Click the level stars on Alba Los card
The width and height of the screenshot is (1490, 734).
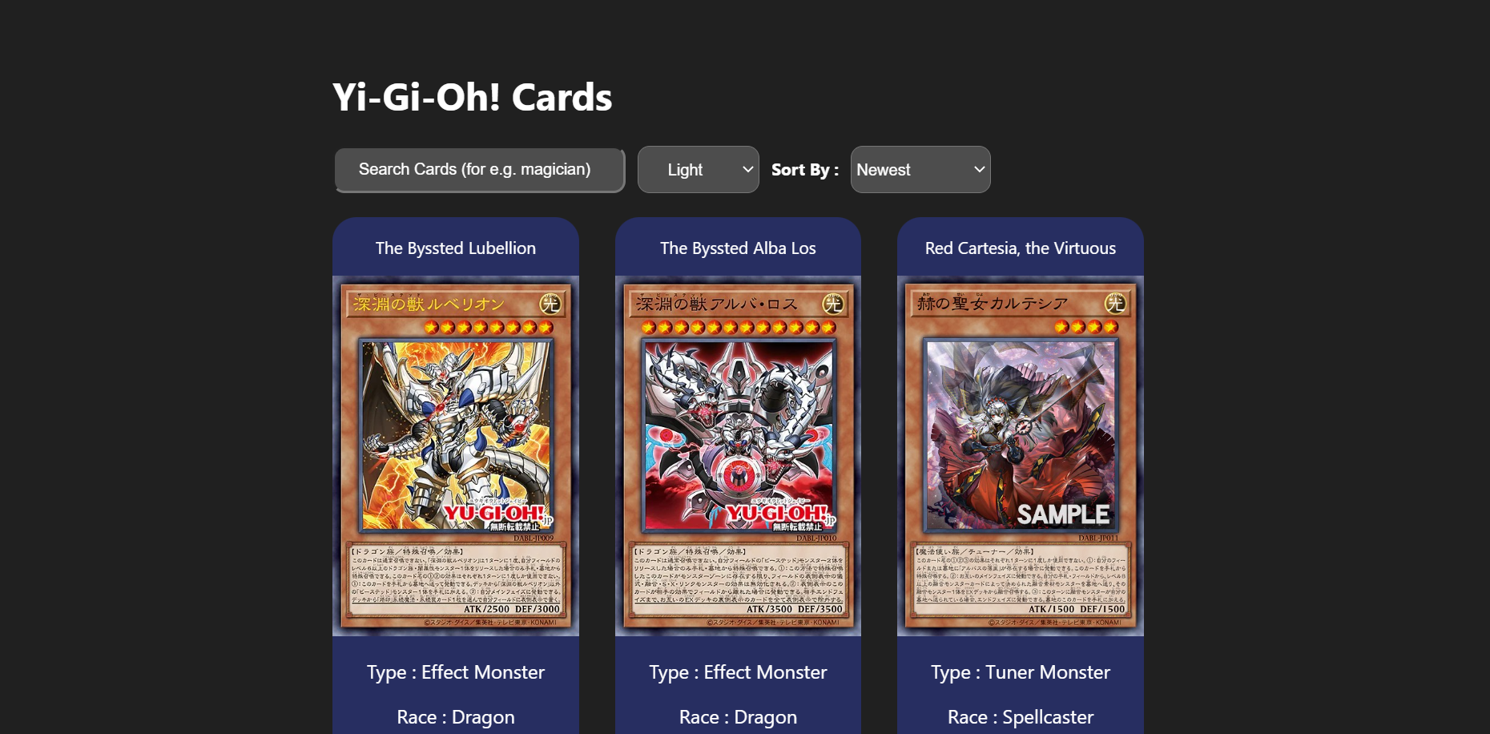click(739, 327)
